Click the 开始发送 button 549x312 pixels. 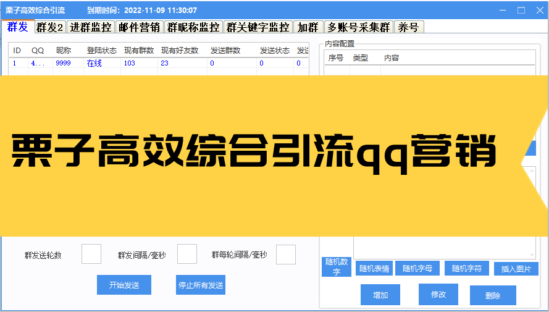[x=124, y=285]
